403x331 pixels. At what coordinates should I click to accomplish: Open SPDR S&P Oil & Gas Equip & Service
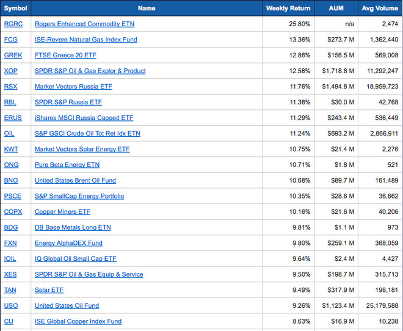(x=89, y=274)
